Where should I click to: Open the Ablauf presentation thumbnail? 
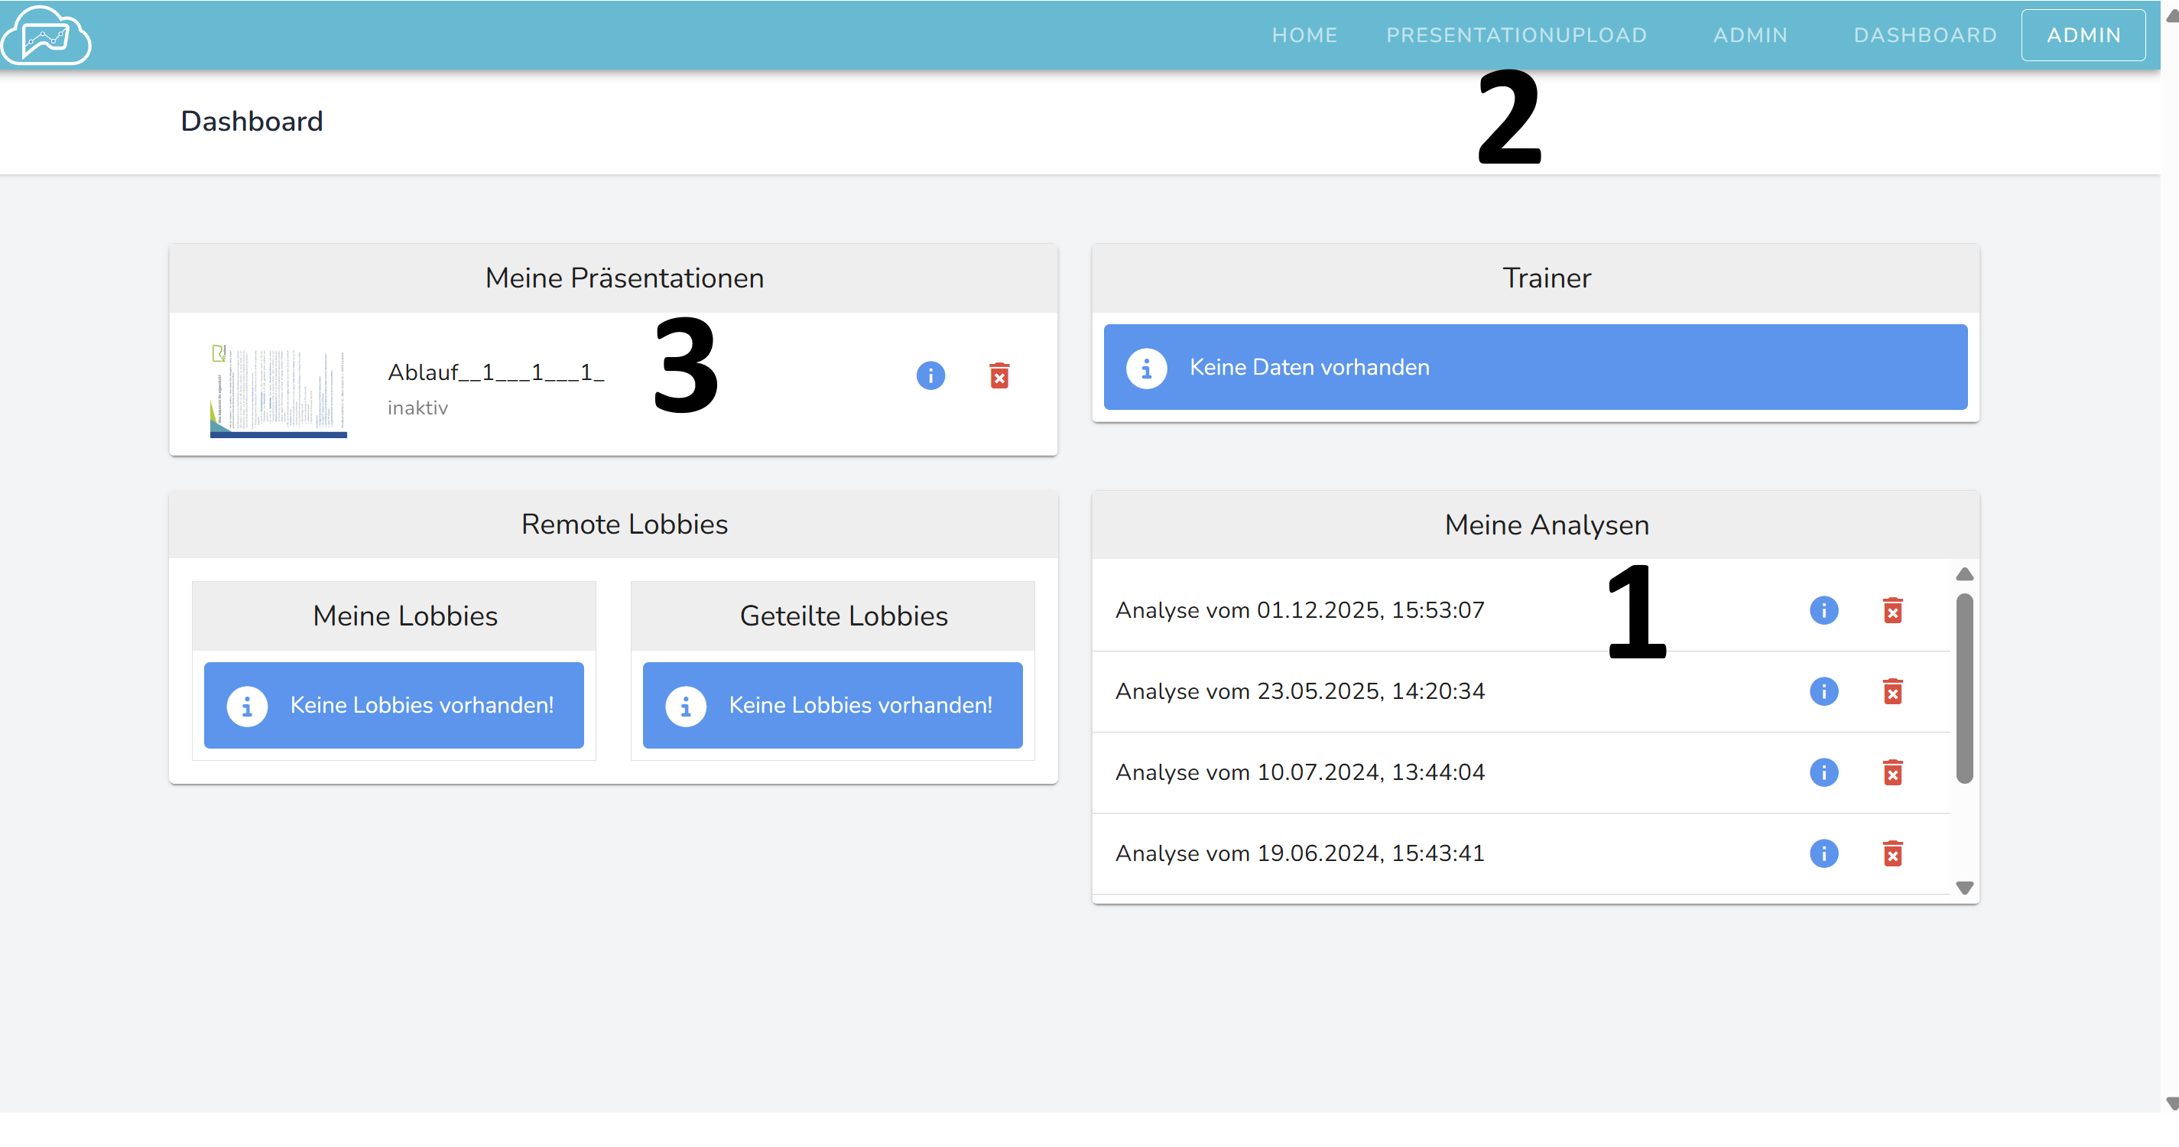point(278,390)
